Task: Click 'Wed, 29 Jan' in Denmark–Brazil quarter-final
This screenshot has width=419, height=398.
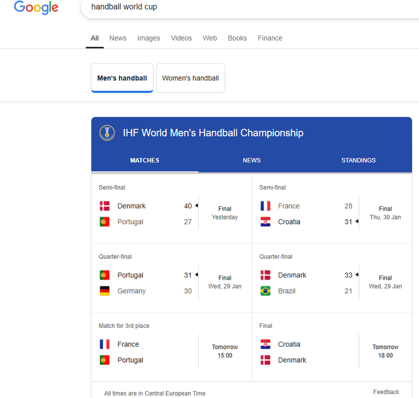Action: point(385,287)
